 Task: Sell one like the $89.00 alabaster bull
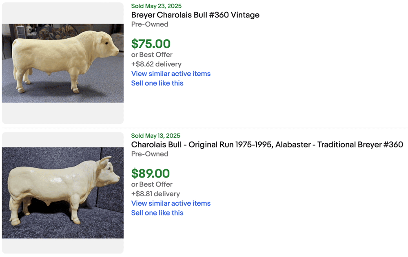tap(157, 213)
